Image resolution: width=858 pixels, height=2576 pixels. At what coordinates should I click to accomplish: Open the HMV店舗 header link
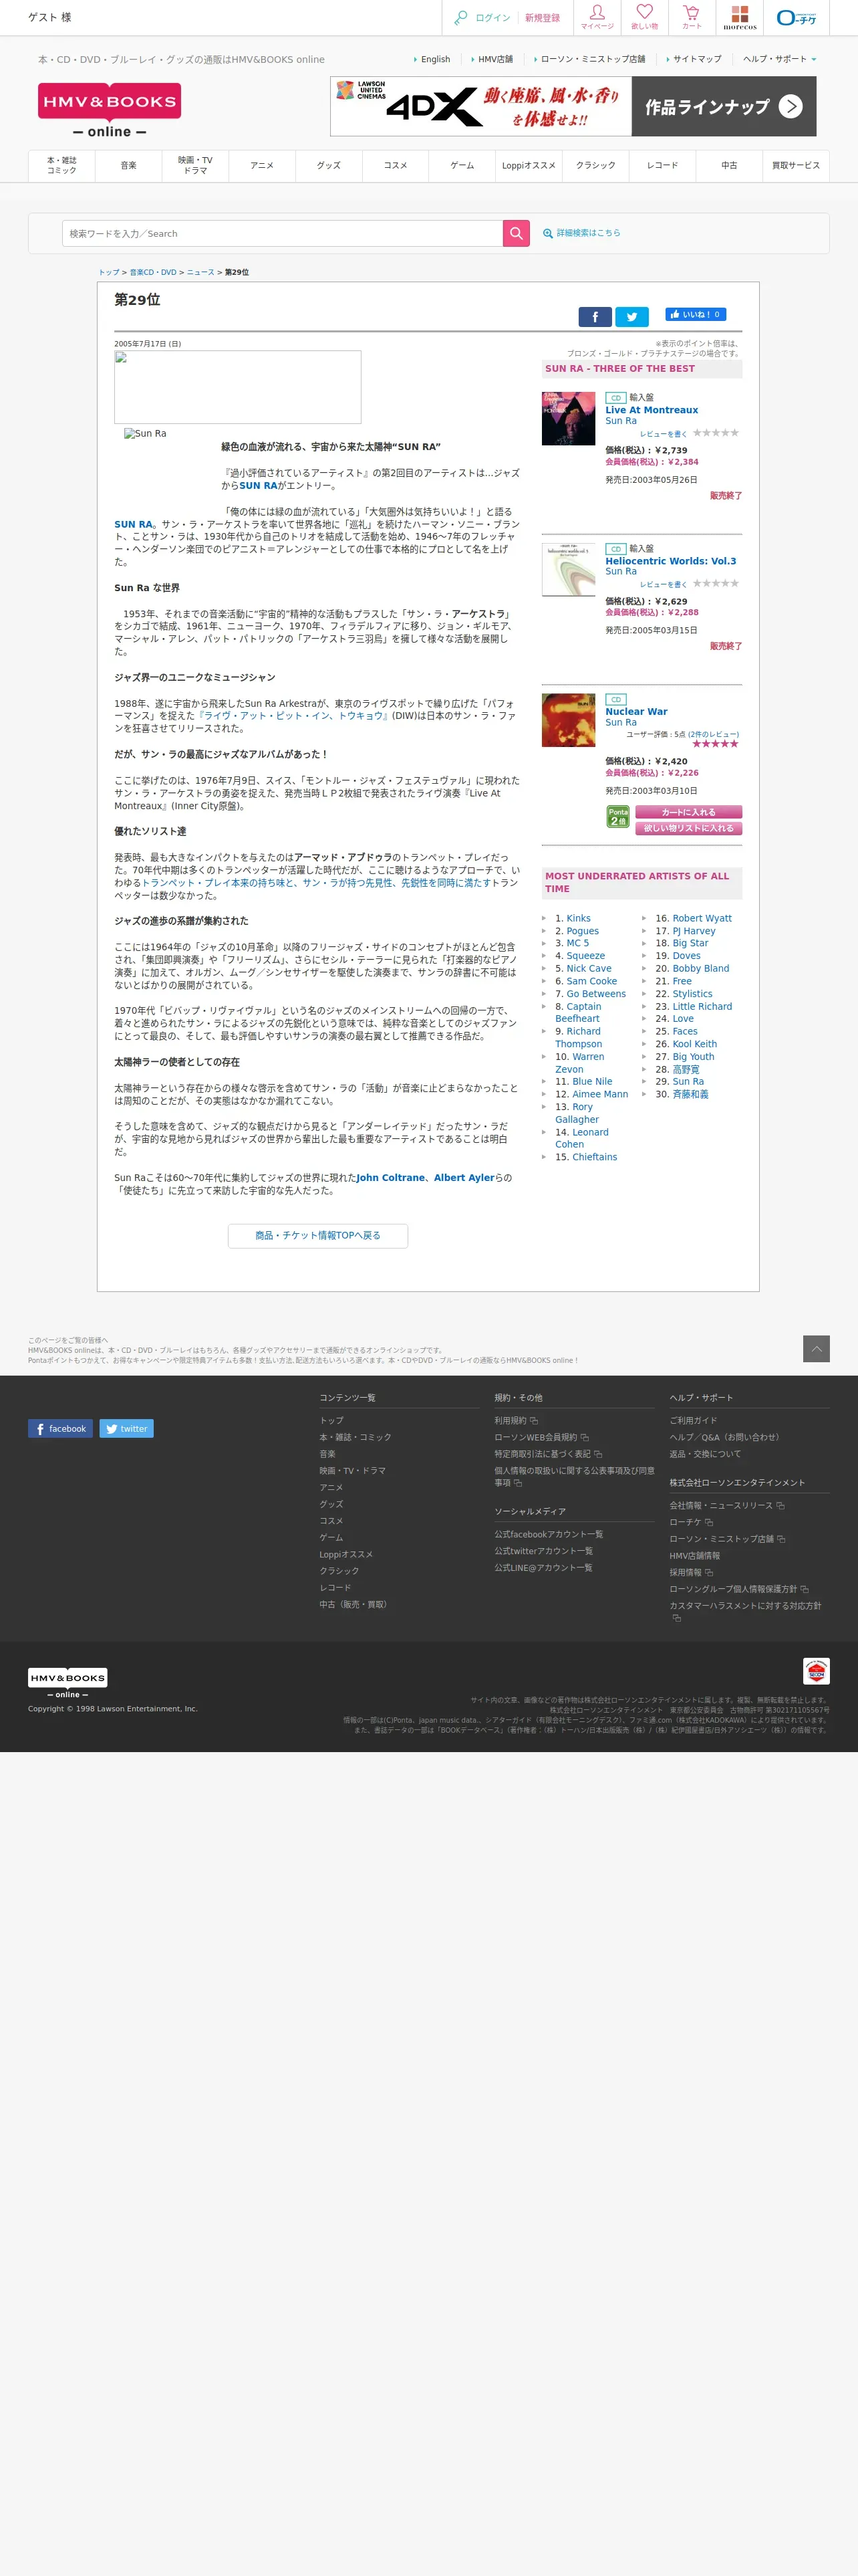click(495, 59)
